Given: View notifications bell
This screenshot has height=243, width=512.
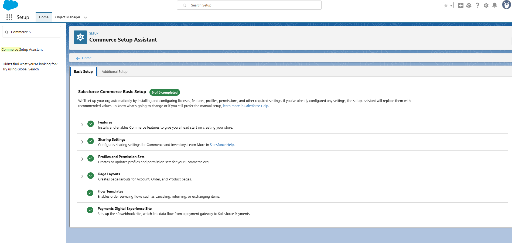Looking at the screenshot, I should click(495, 5).
